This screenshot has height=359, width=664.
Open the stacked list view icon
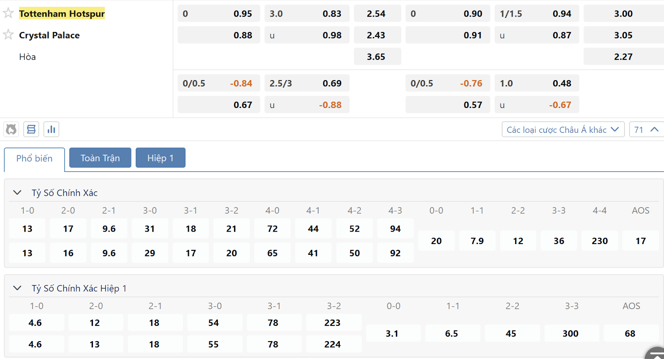pos(31,129)
